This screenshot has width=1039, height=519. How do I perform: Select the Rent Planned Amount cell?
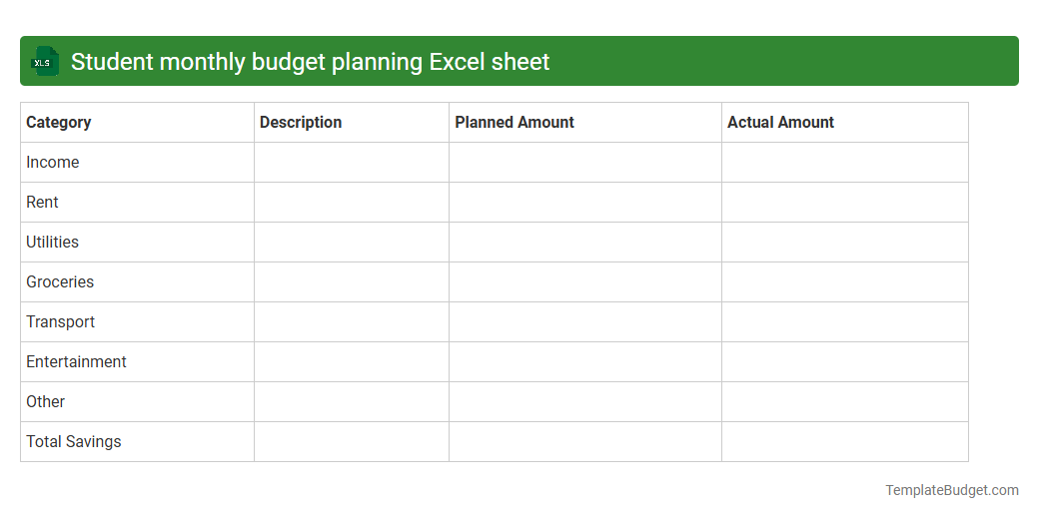coord(585,203)
